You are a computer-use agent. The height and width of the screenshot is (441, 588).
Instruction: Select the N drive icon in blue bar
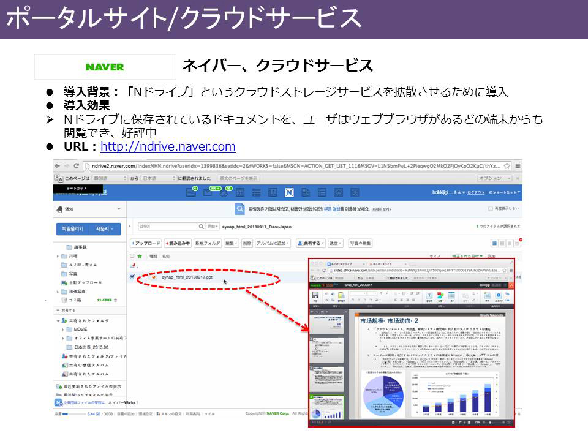coord(289,193)
